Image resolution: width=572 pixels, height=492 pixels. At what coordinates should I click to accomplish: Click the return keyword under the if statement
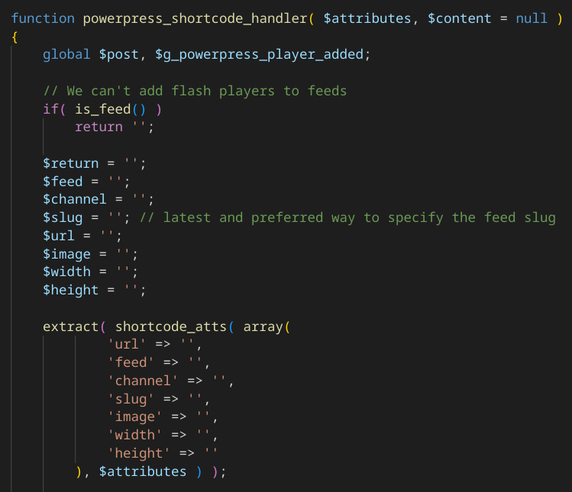pyautogui.click(x=99, y=127)
